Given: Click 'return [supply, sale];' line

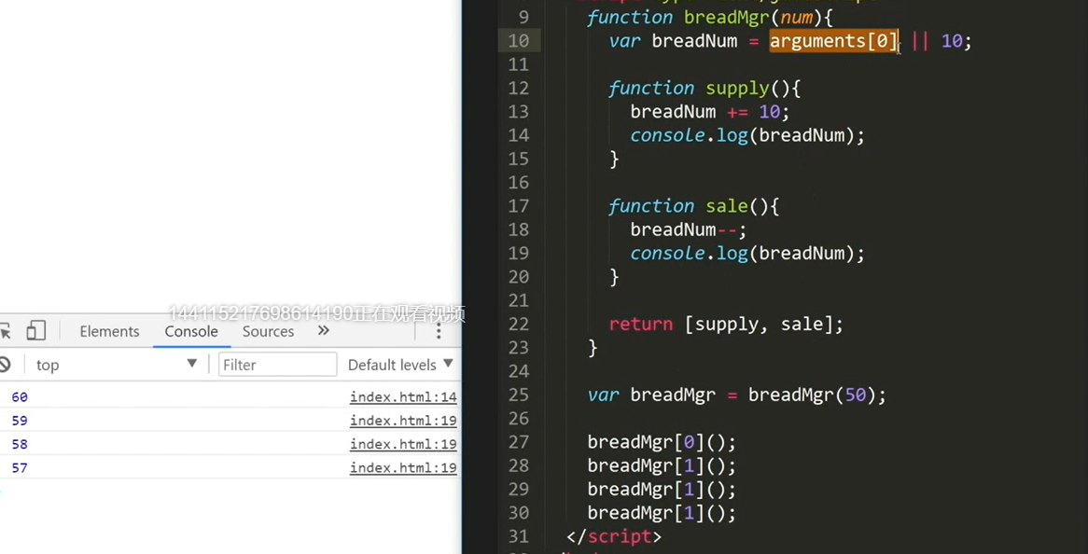Looking at the screenshot, I should click(x=726, y=325).
